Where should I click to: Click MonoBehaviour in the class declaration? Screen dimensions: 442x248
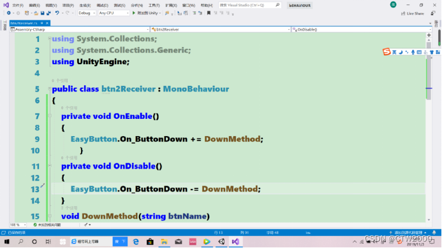(x=196, y=89)
